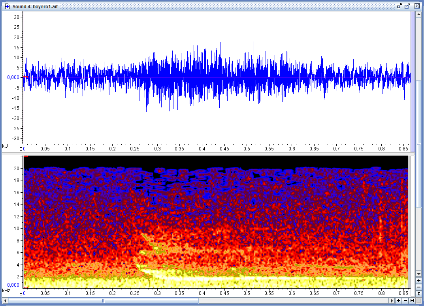Click the horizontal scrollbar thumb
This screenshot has width=424, height=306.
click(104, 301)
